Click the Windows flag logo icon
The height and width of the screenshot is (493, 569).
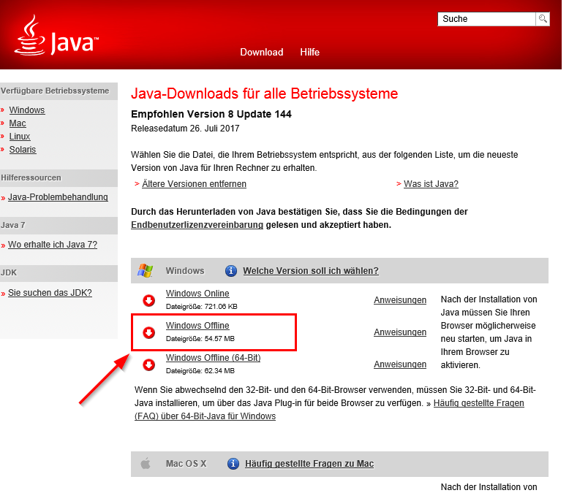[x=145, y=271]
